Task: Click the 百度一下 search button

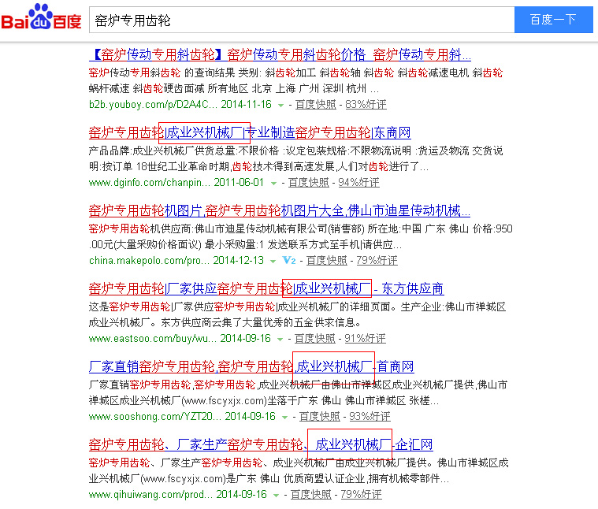Action: (x=553, y=20)
